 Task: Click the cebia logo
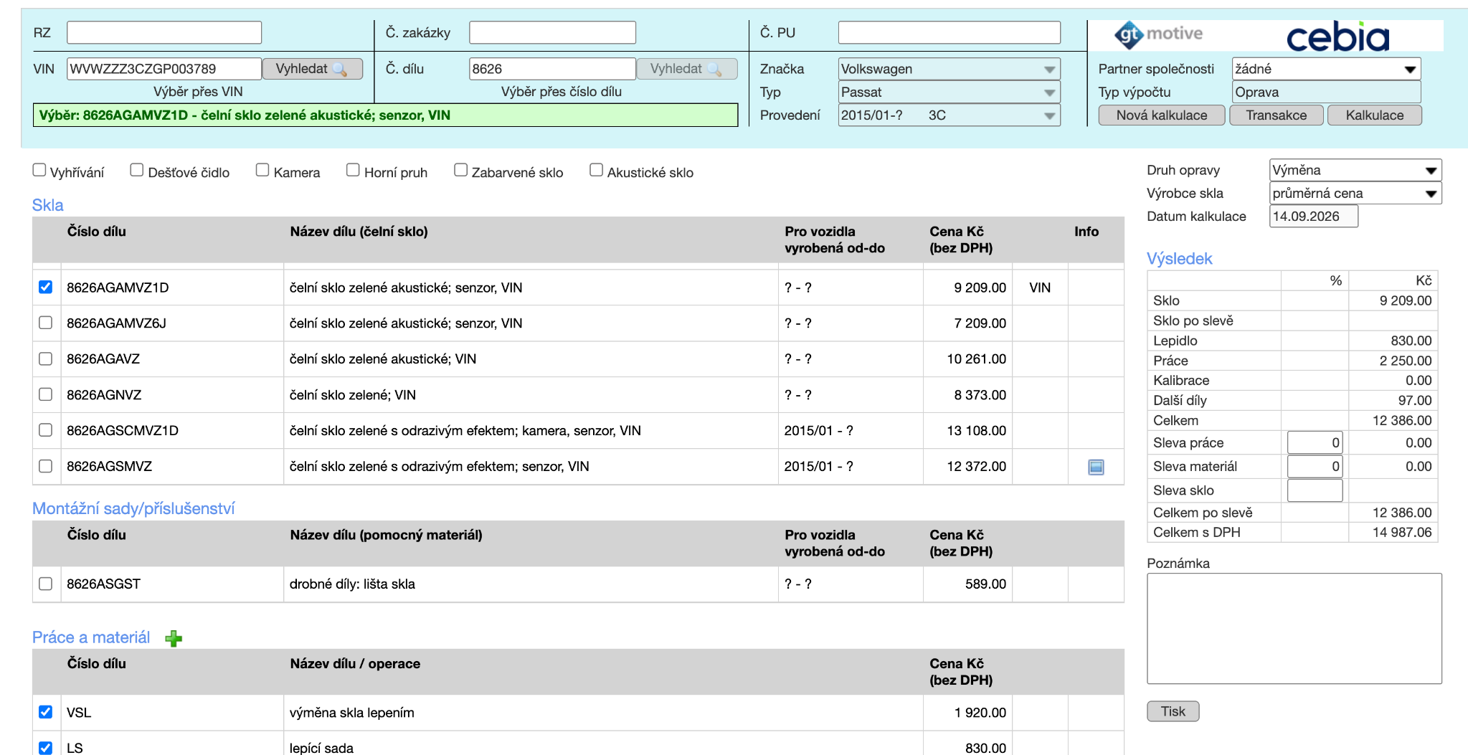pos(1337,37)
